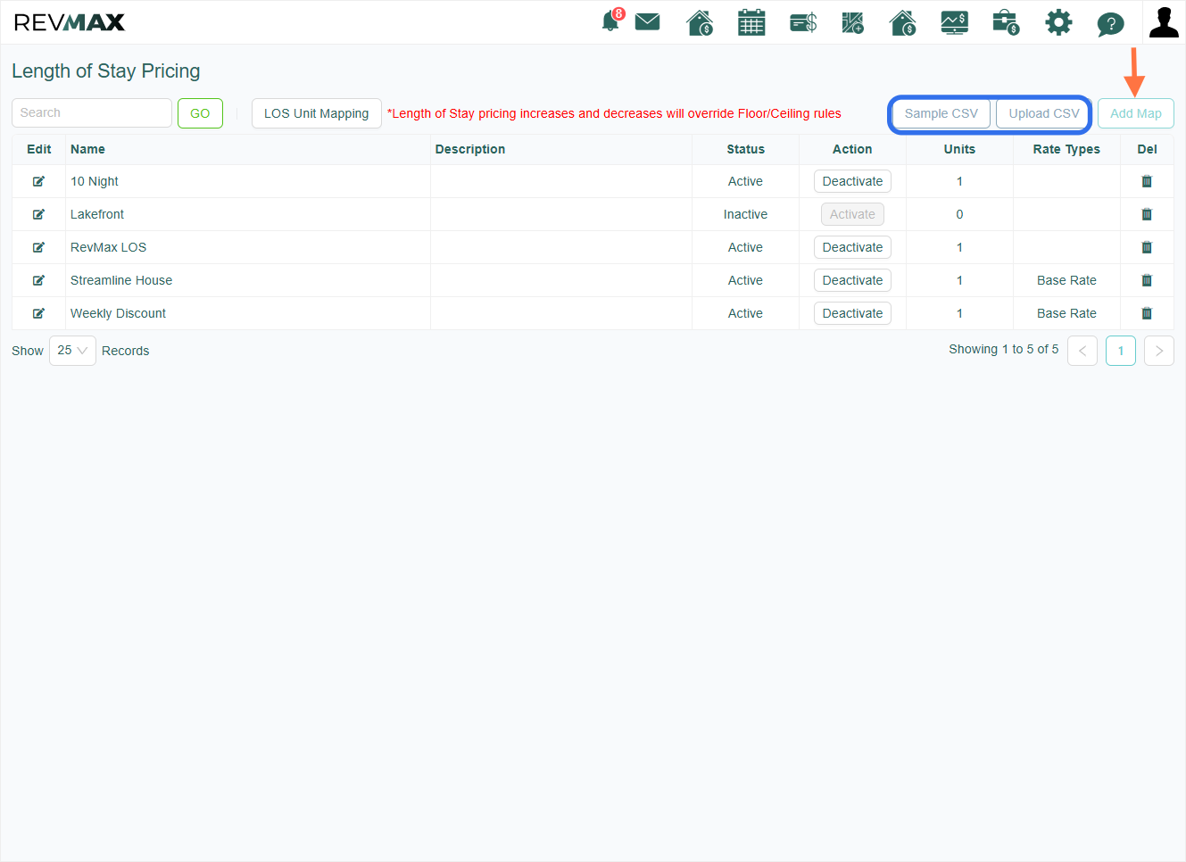Open the notifications bell with 8 alerts
Viewport: 1186px width, 862px height.
click(x=612, y=21)
